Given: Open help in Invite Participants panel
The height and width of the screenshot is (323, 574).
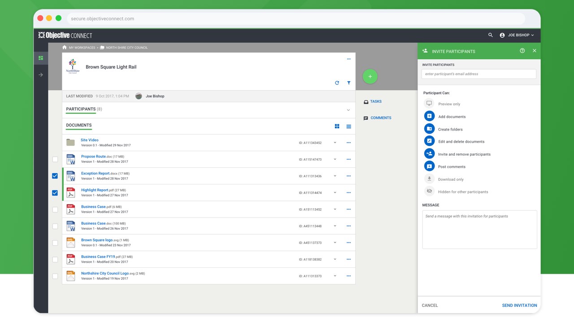Looking at the screenshot, I should point(522,51).
